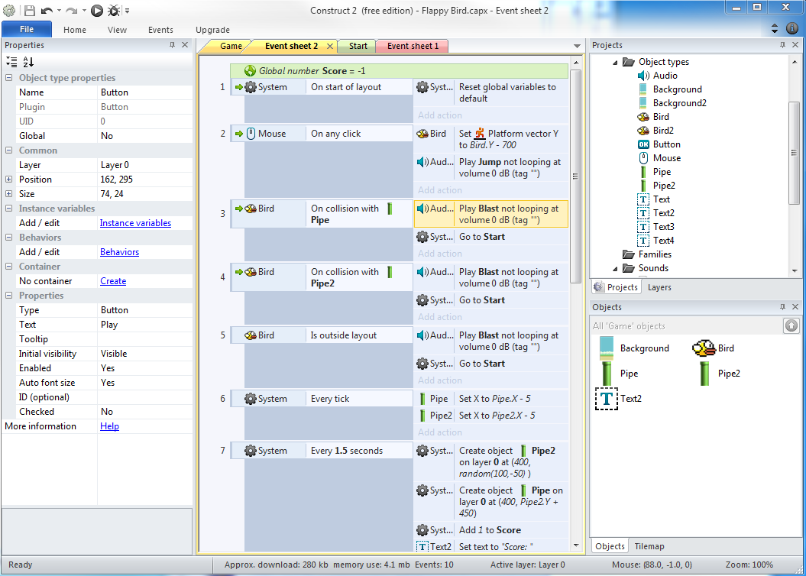
Task: Open the quick access toolbar customize dropdown
Action: [128, 10]
